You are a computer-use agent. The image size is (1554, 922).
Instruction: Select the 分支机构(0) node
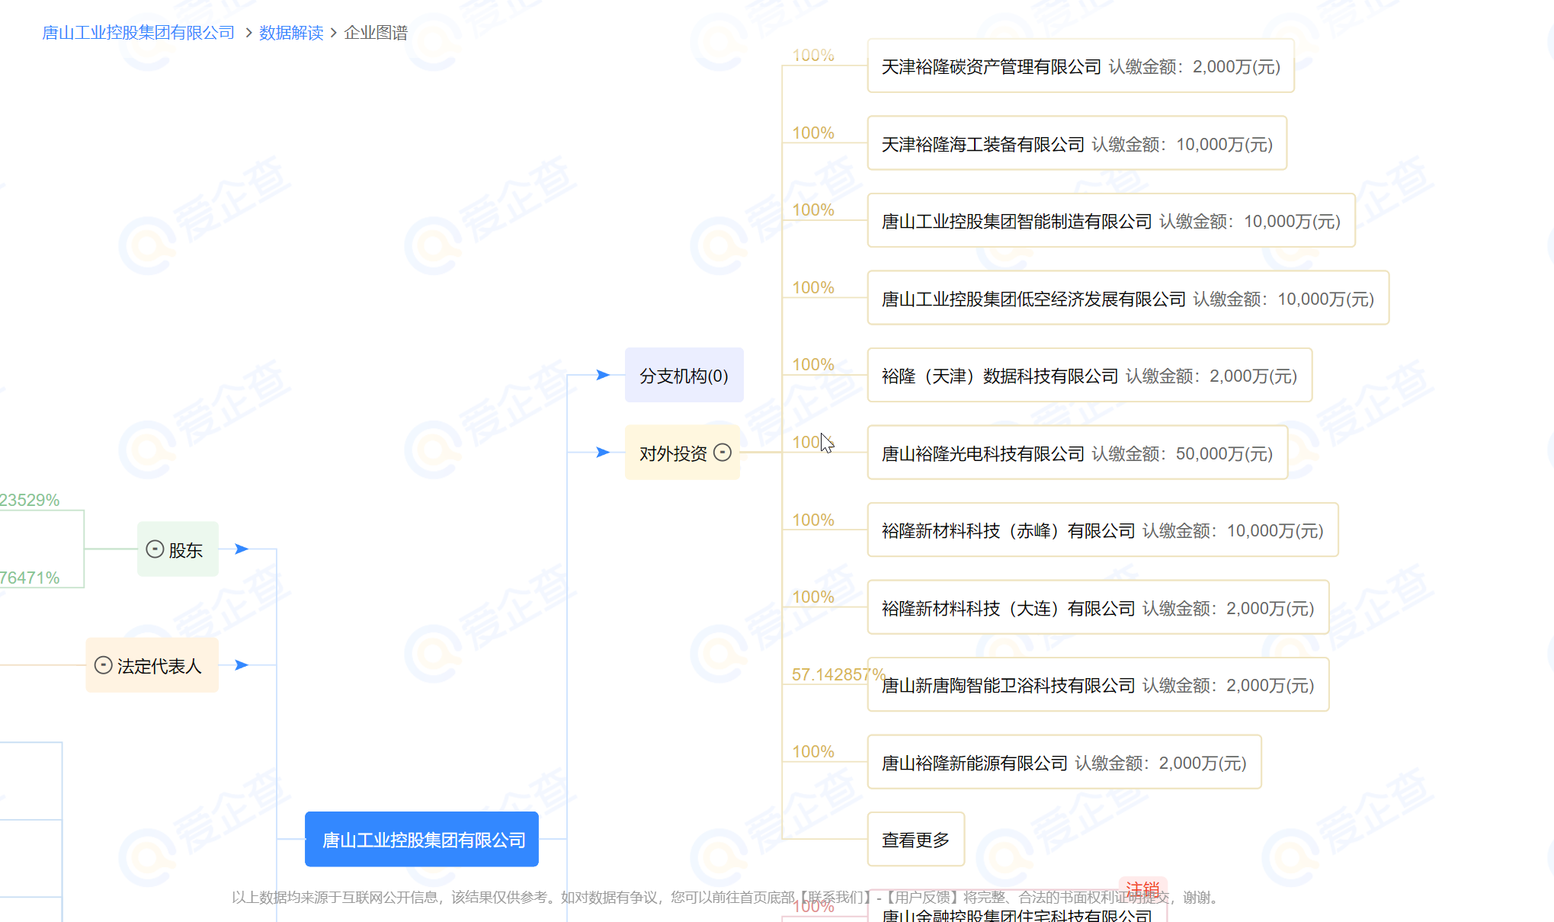[684, 376]
